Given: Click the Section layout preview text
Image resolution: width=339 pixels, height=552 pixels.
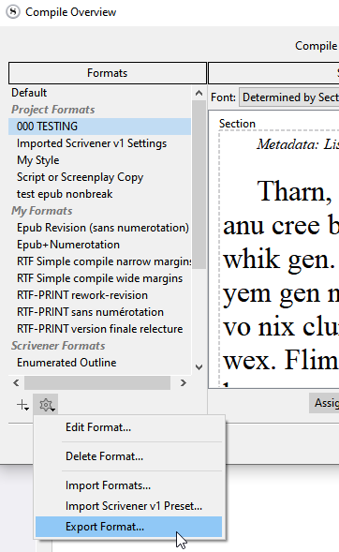Looking at the screenshot, I should pos(237,124).
